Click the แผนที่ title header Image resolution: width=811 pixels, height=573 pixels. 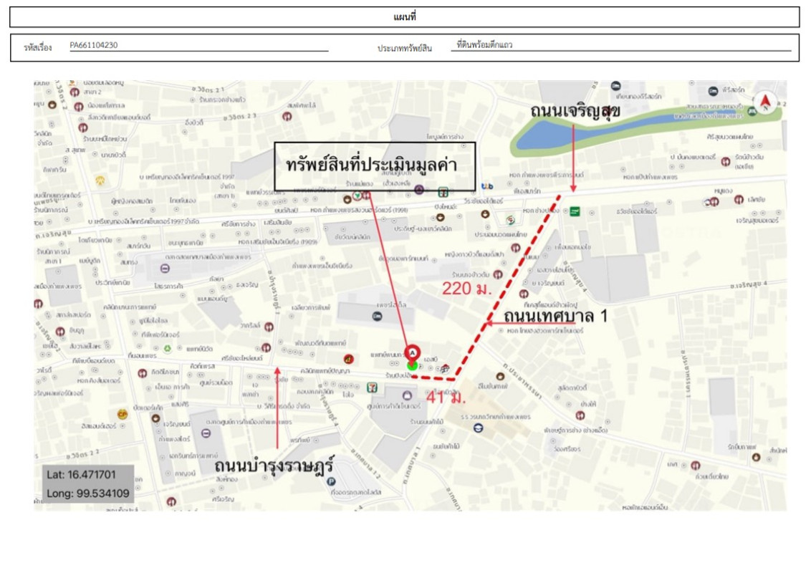tap(405, 17)
